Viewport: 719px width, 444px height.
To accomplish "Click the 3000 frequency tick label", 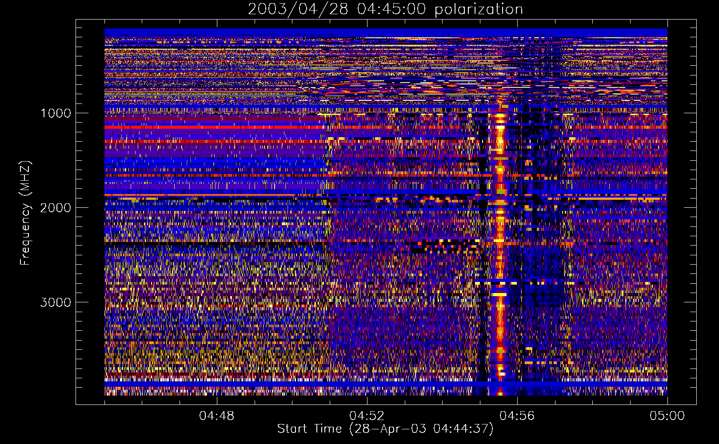I will [x=56, y=302].
